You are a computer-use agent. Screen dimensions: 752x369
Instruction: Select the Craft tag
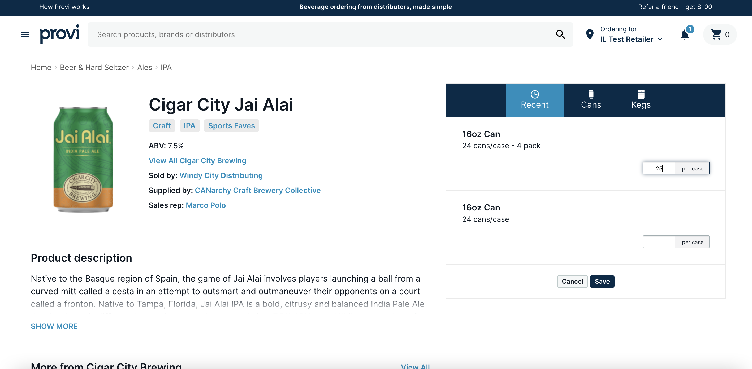point(162,126)
